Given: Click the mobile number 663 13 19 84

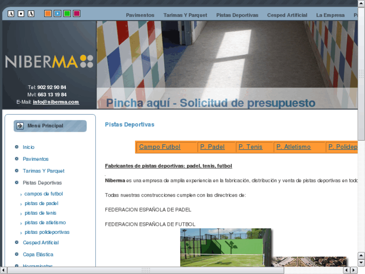Looking at the screenshot, I should (52, 95).
